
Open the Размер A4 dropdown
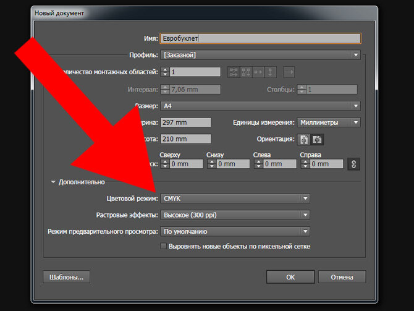pyautogui.click(x=260, y=106)
